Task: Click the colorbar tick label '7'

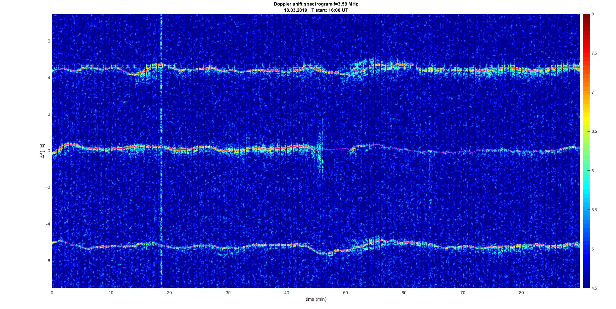Action: pyautogui.click(x=593, y=92)
